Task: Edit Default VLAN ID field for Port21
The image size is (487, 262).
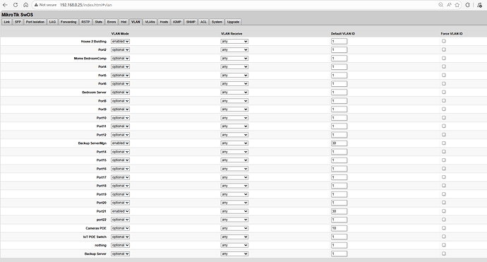Action: click(339, 211)
